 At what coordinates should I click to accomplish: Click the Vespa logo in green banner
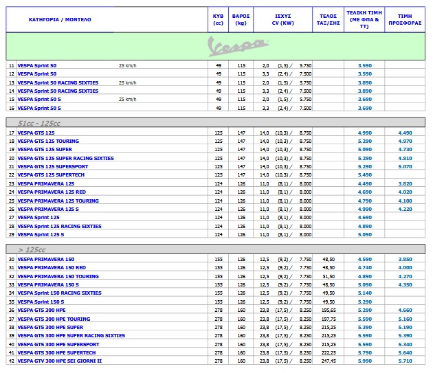pos(238,47)
